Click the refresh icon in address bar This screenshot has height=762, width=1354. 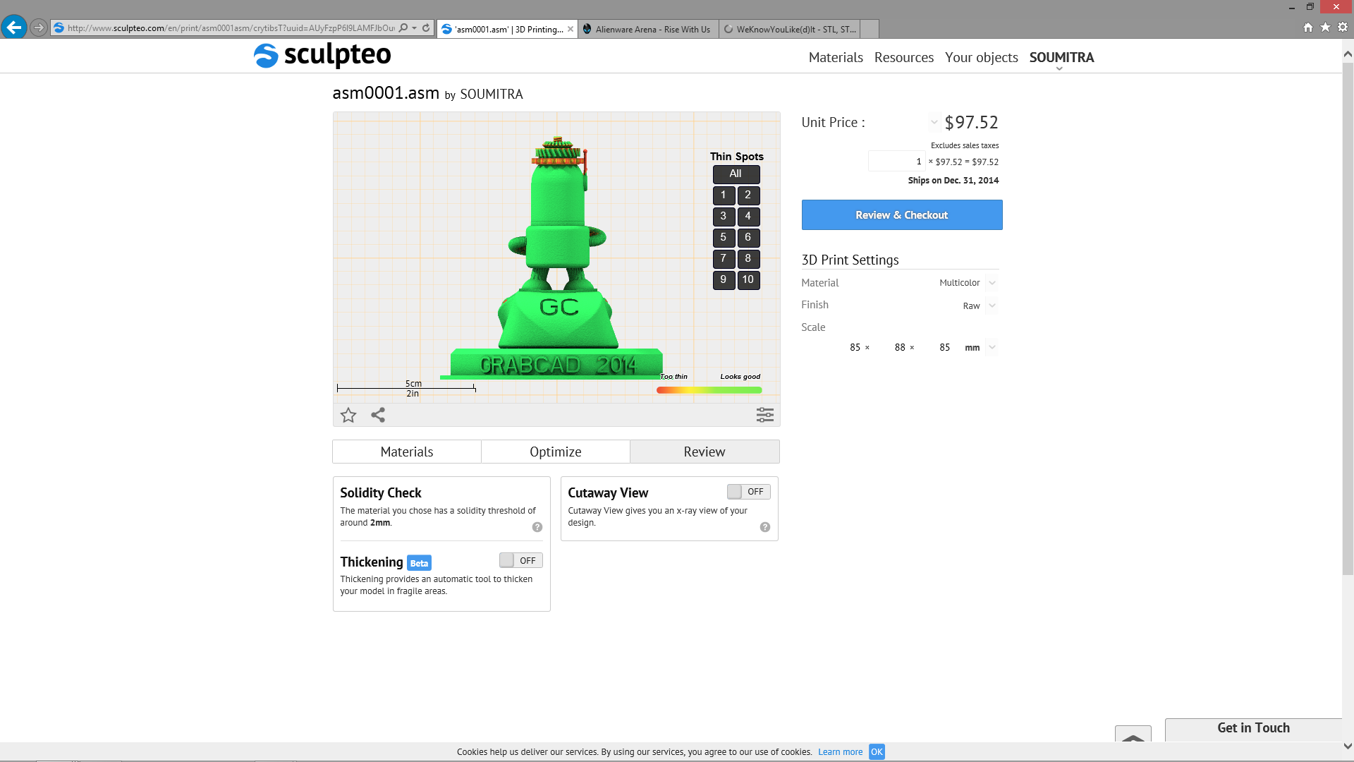426,28
